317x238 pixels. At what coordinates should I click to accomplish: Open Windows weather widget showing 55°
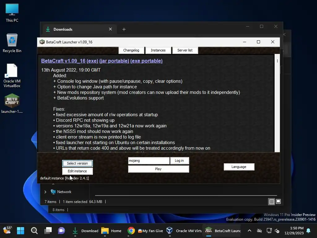point(7,230)
